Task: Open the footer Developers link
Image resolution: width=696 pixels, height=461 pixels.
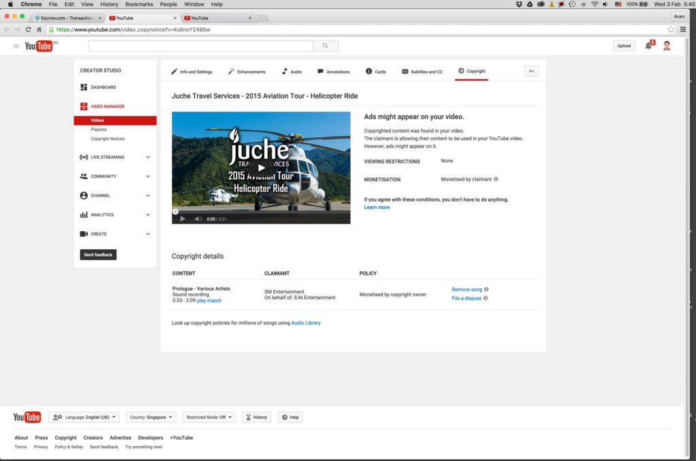Action: click(x=150, y=437)
